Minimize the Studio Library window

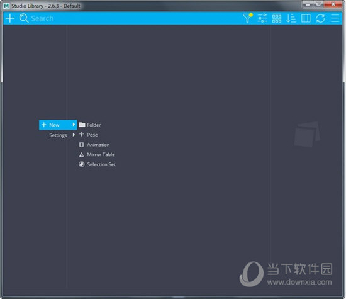point(308,4)
